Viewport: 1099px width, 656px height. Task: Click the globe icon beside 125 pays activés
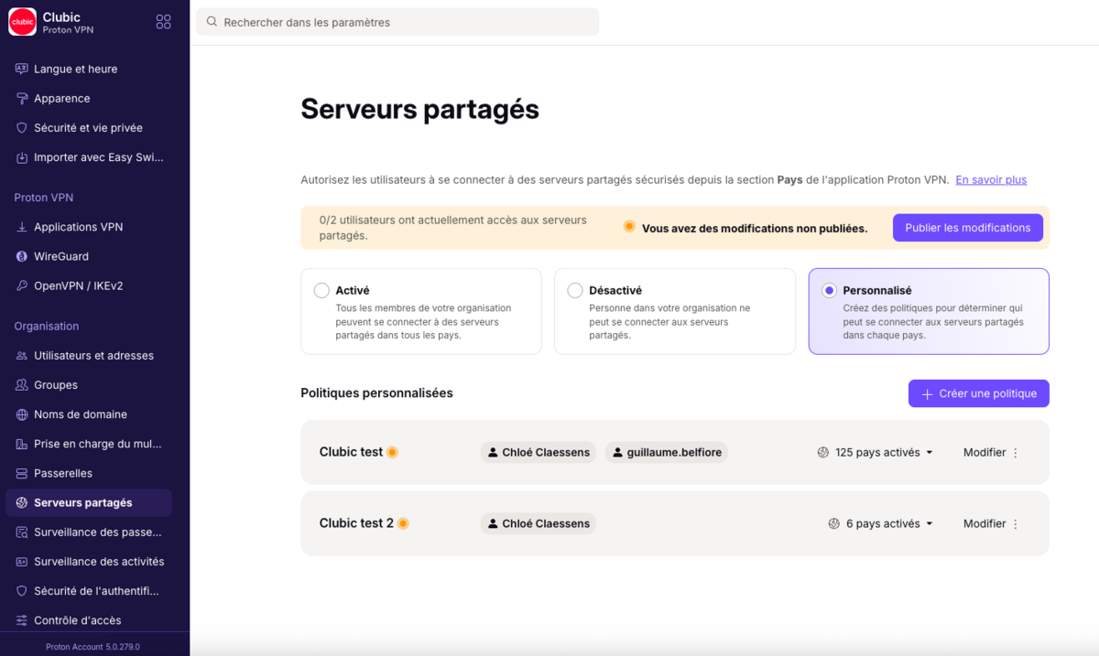click(823, 452)
